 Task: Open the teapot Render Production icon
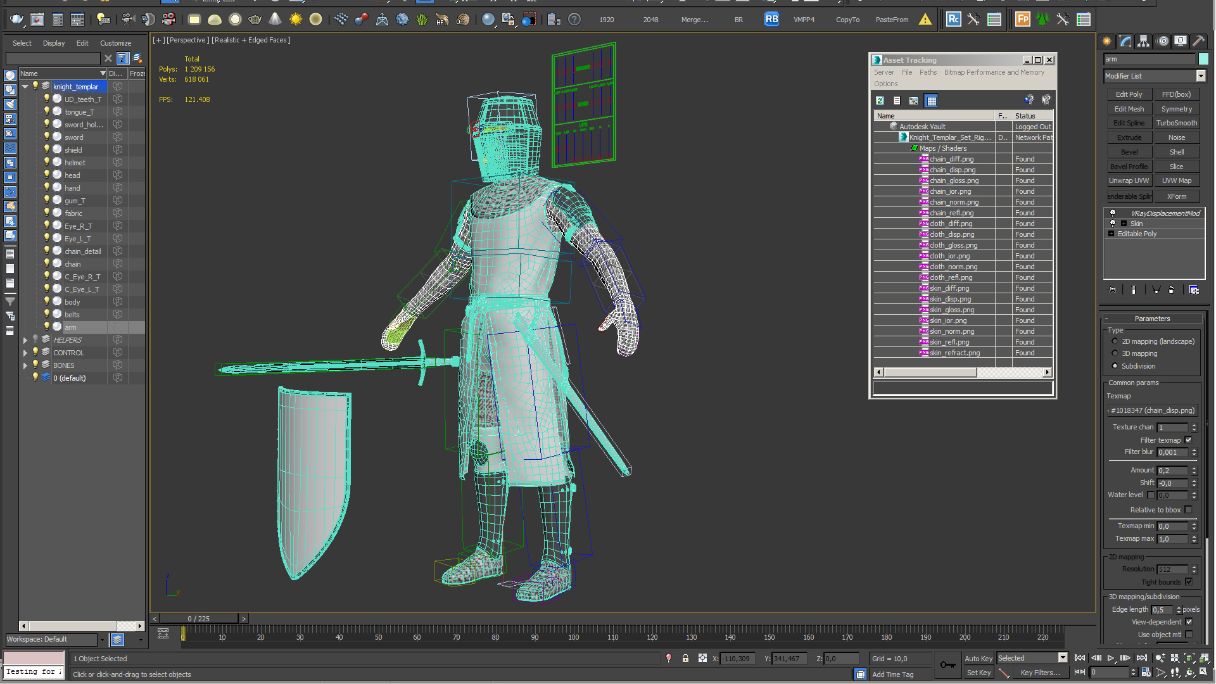tap(17, 20)
